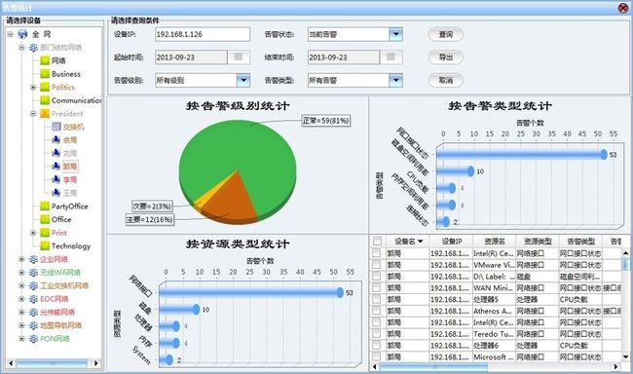Image resolution: width=633 pixels, height=374 pixels.
Task: Click the 告警类型 column header in table
Action: click(580, 242)
